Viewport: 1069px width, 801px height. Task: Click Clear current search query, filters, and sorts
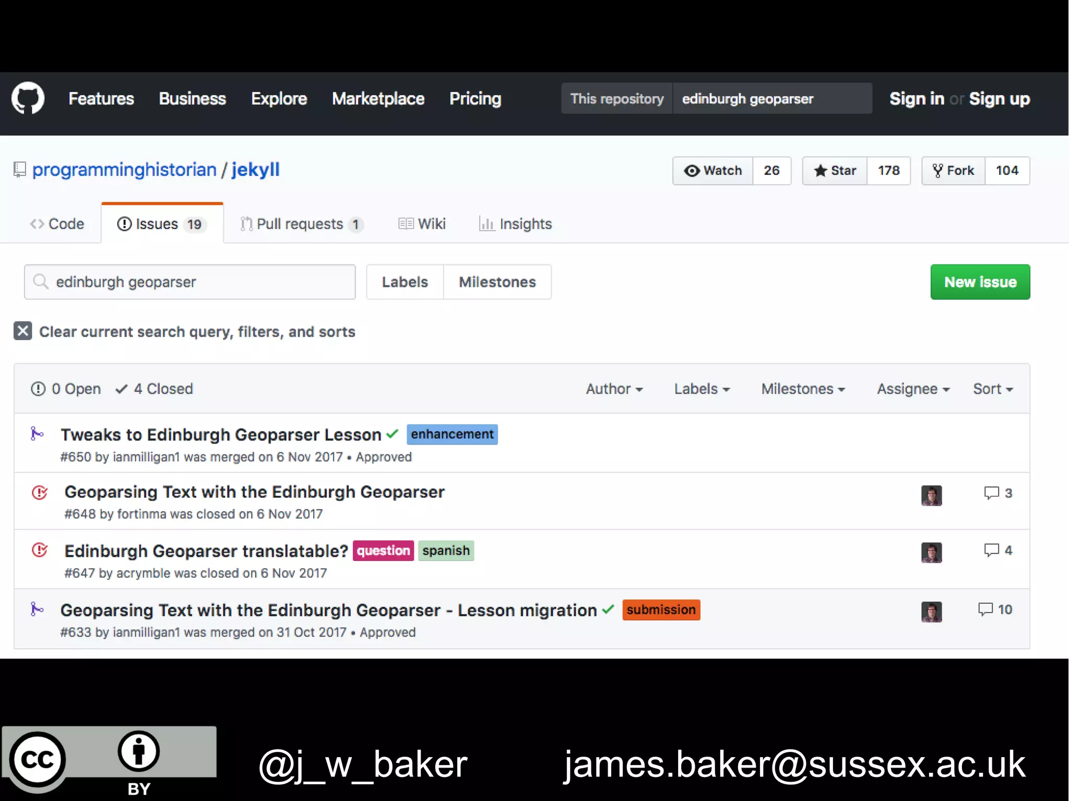point(197,332)
